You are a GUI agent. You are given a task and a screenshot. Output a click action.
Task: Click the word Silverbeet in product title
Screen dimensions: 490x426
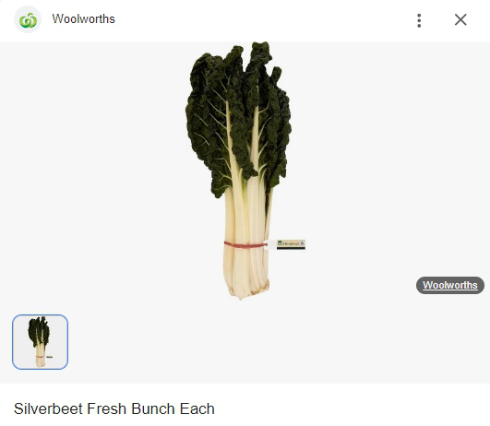coord(48,408)
